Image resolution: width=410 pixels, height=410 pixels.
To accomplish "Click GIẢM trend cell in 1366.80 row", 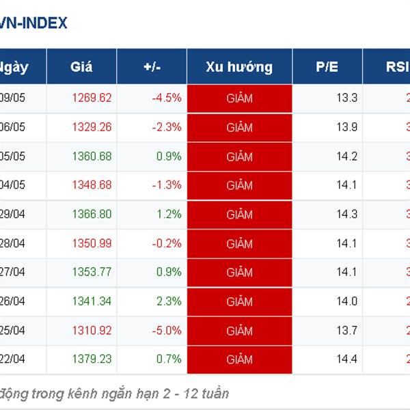I will point(240,215).
